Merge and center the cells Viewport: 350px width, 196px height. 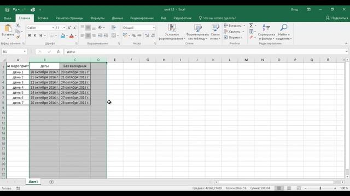114,35
